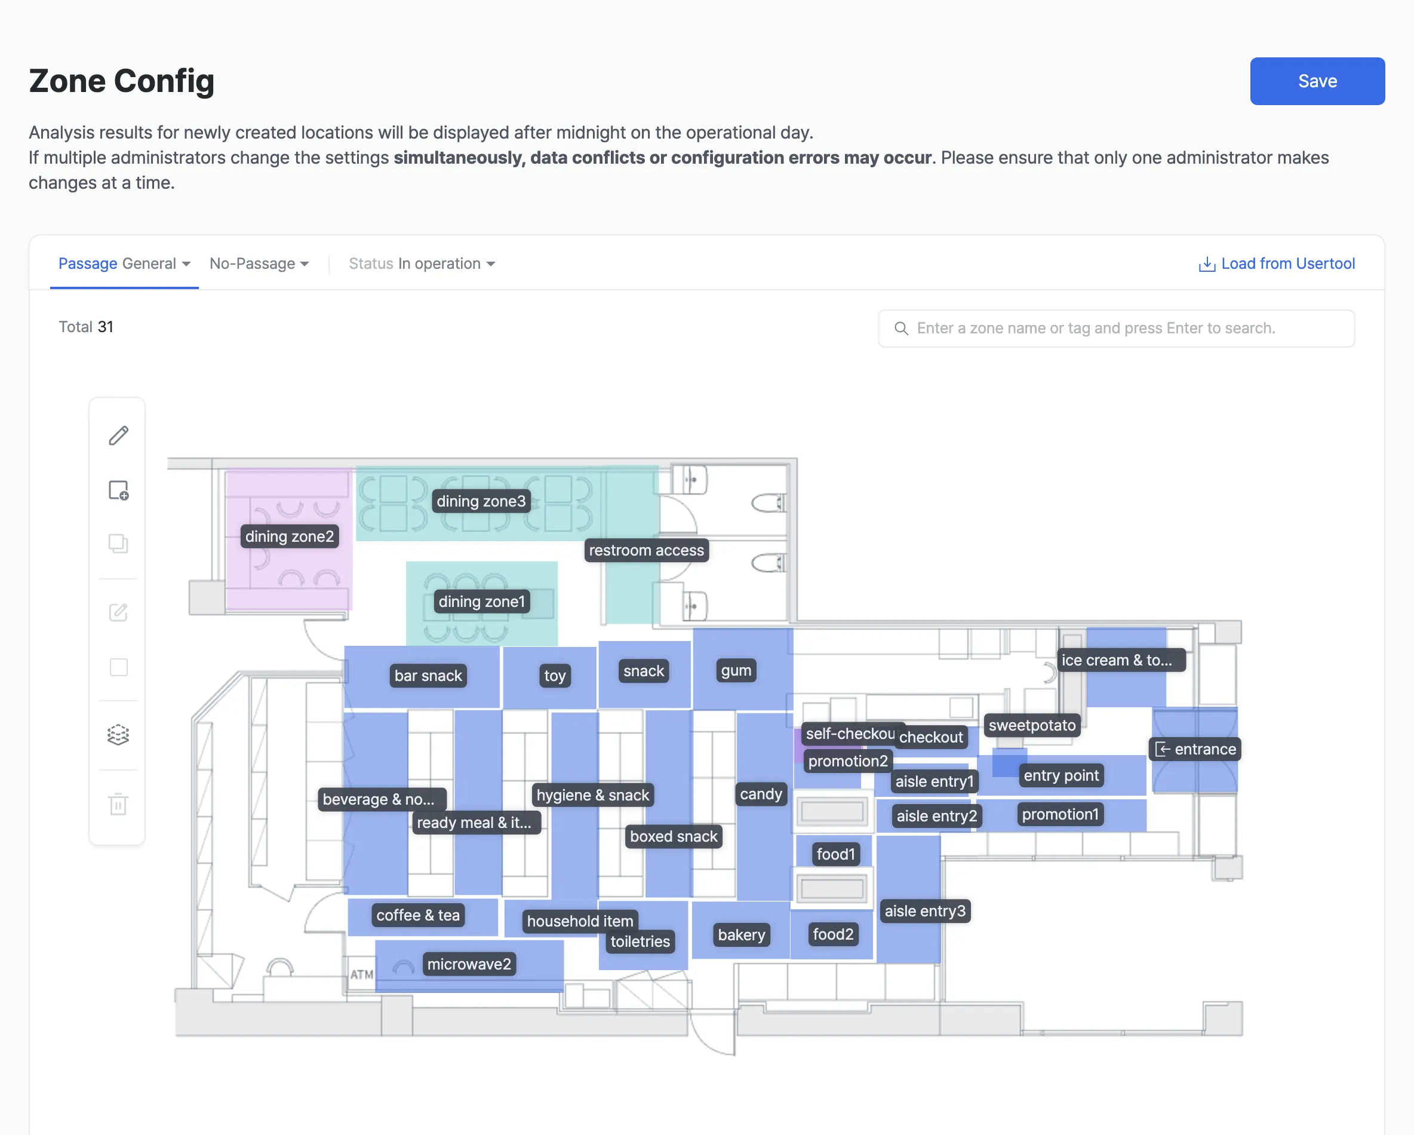
Task: Select the ready meal & it... label
Action: click(477, 823)
